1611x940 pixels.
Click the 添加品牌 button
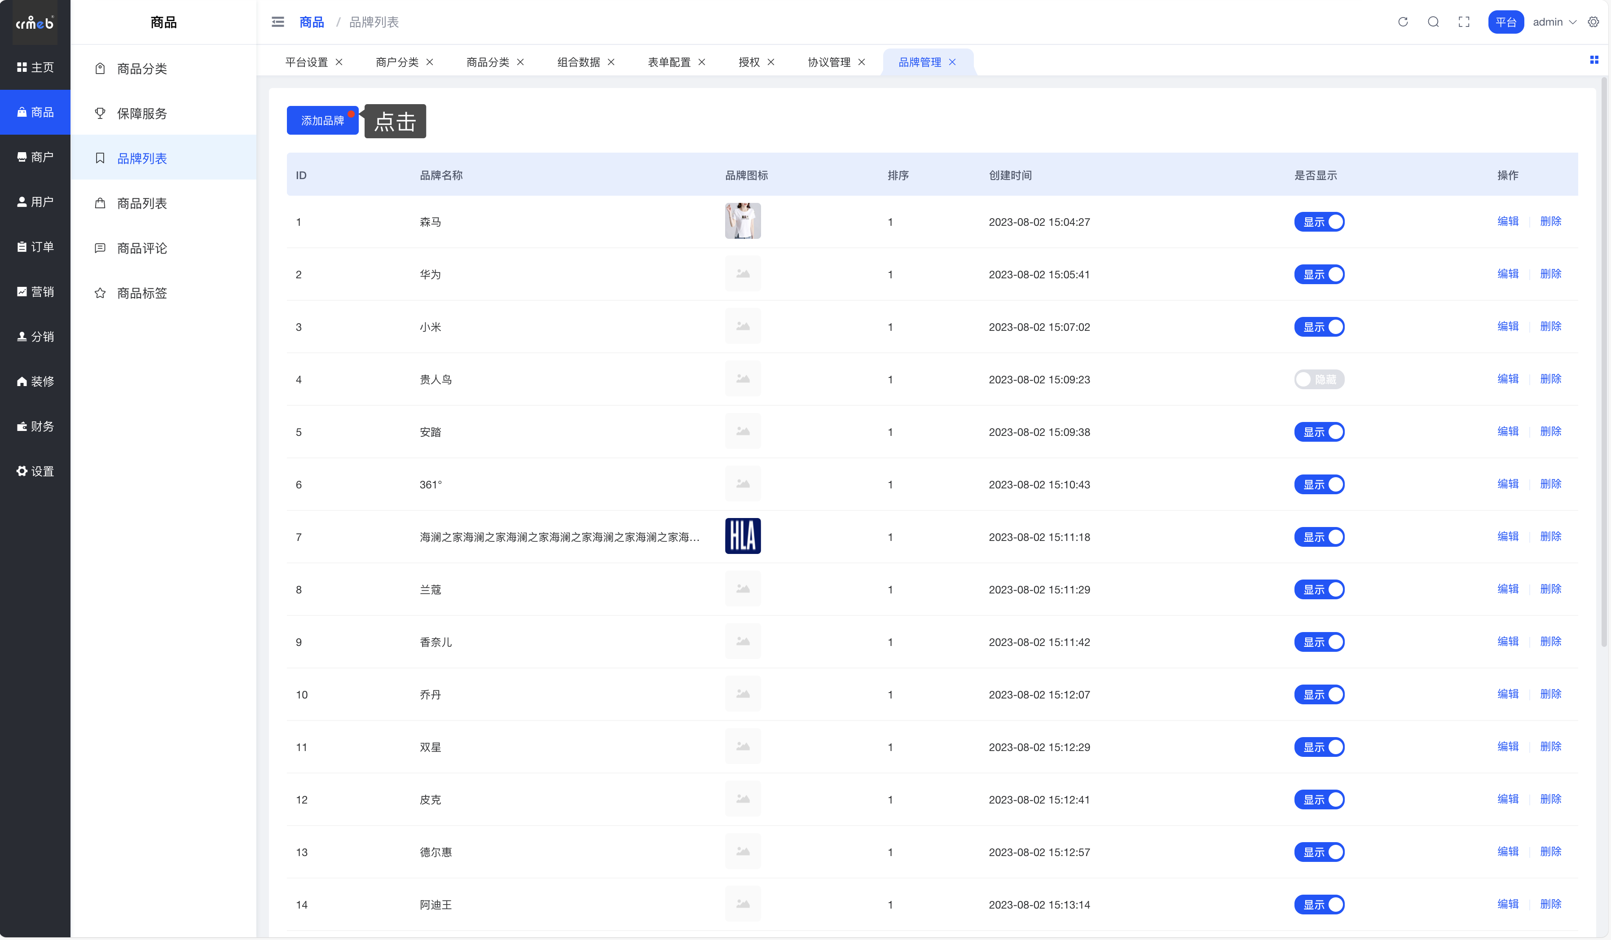[322, 121]
